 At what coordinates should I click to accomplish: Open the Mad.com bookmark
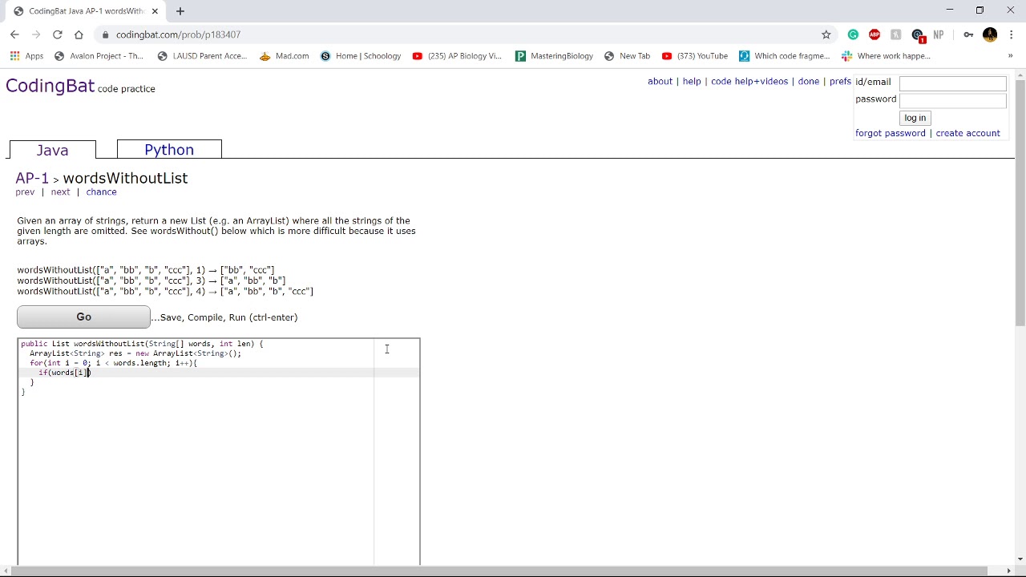tap(285, 56)
